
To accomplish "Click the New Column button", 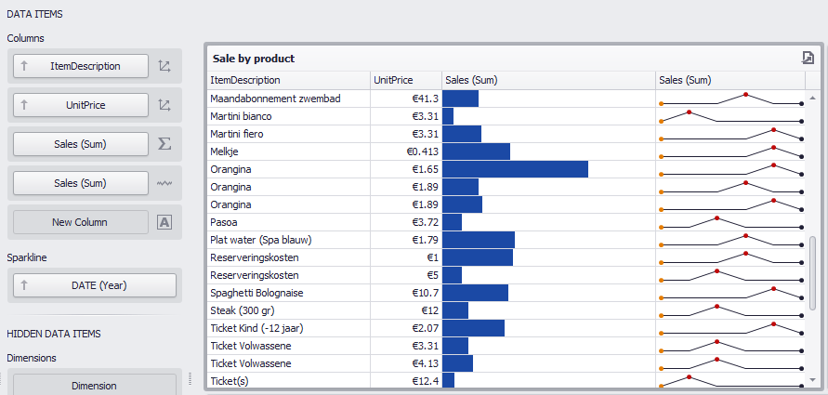I will [x=80, y=222].
